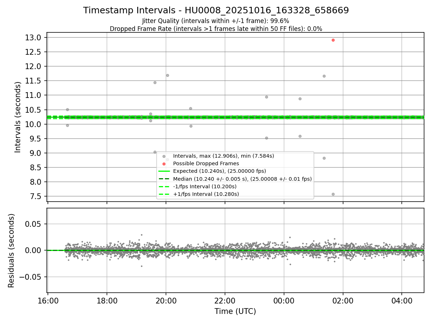Screen dimensions: 432x324
Task: Click the red dropped-frame data point near 12.9 seconds
Action: 333,40
